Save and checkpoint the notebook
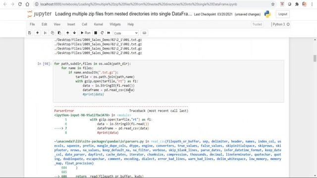Image resolution: width=317 pixels, height=178 pixels. pos(30,33)
